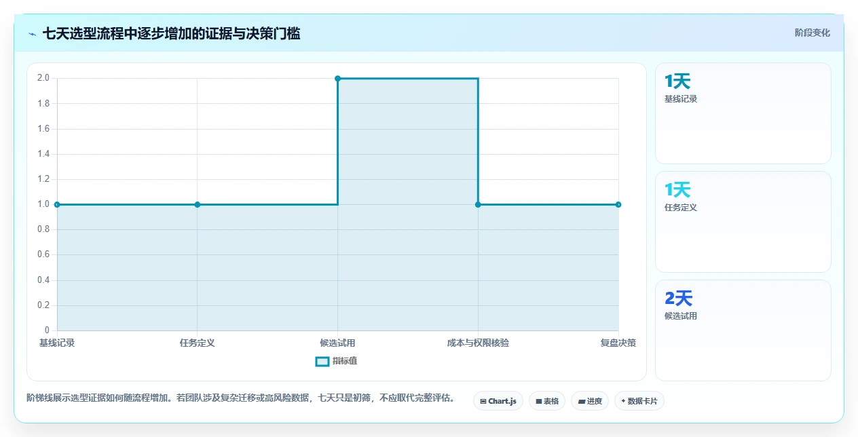Viewport: 858px width, 437px height.
Task: Click the footnote text about 阶梯线
Action: coord(240,398)
